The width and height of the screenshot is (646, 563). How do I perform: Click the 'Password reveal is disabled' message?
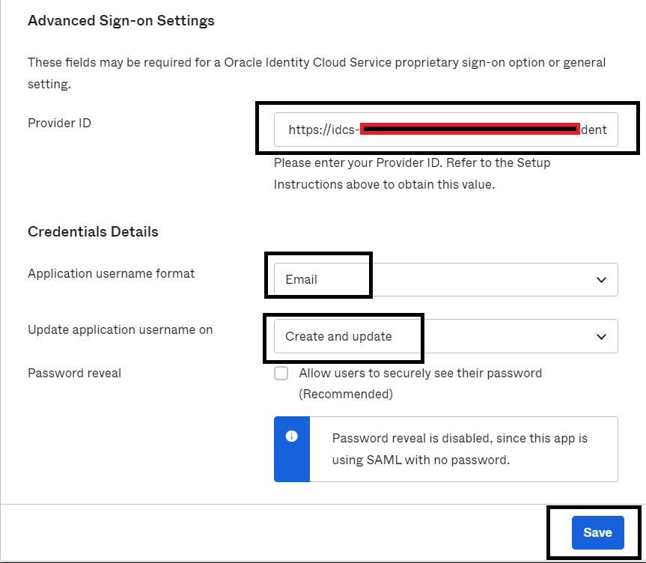tap(460, 449)
